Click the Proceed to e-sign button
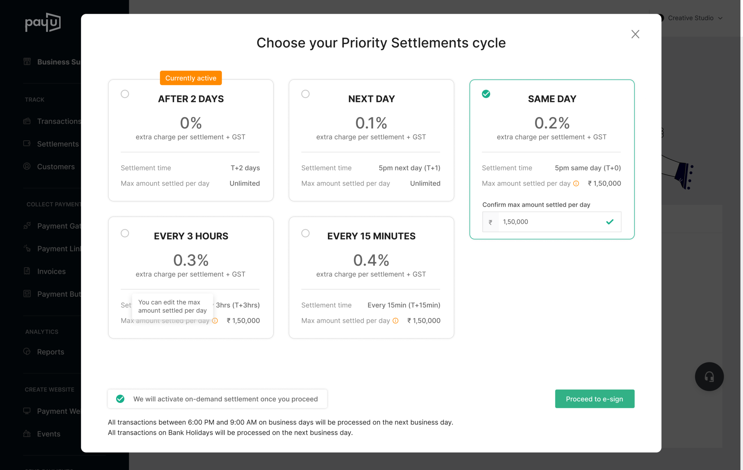 (595, 399)
